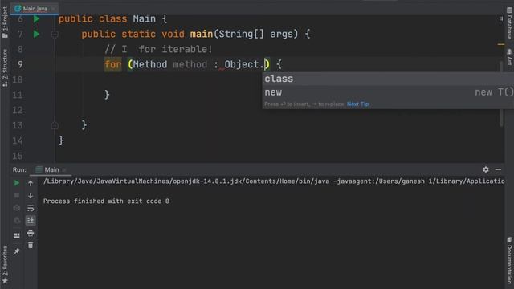Viewport: 514px width, 289px height.
Task: Close the Main tab in Run panel
Action: tap(64, 169)
